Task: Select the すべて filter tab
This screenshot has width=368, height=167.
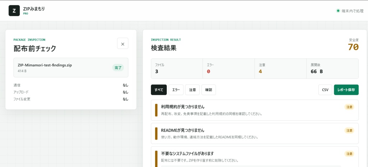Action: click(x=159, y=90)
